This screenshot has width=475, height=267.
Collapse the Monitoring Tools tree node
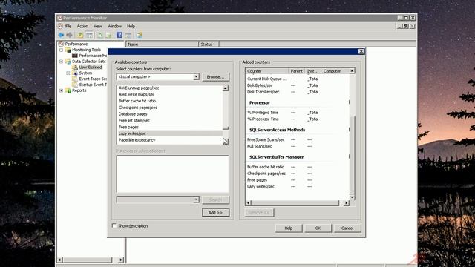point(61,50)
